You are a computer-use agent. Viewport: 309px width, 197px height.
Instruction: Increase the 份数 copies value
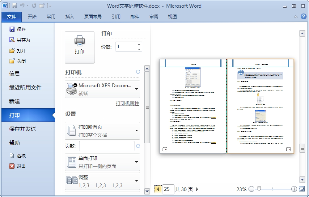(x=139, y=44)
